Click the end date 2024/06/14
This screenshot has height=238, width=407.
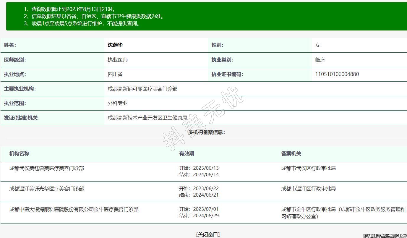click(x=206, y=174)
